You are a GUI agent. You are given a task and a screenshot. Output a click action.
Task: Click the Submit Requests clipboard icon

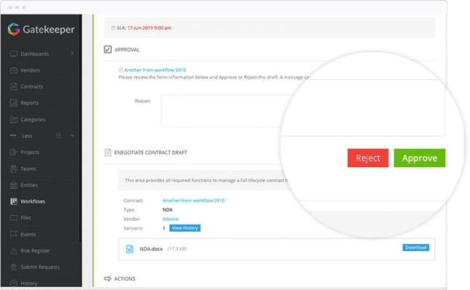[x=14, y=267]
